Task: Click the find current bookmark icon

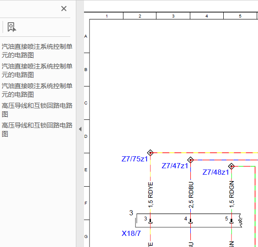Action: pyautogui.click(x=12, y=27)
